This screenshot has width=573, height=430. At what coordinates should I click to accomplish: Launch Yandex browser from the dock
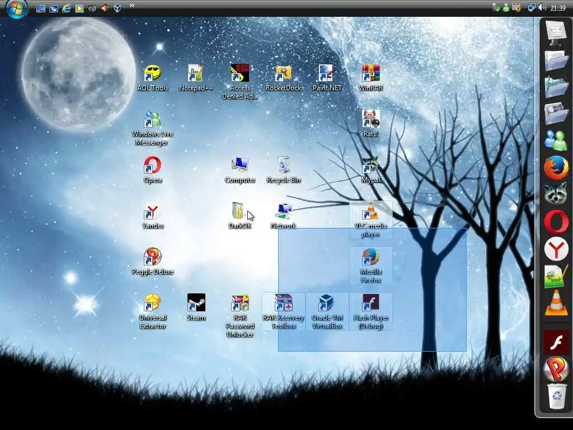pos(556,249)
